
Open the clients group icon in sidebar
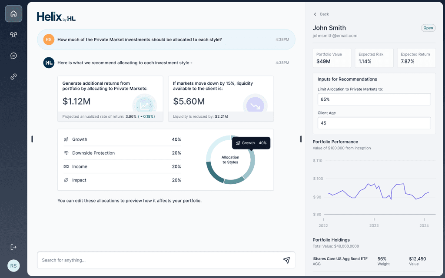13,35
